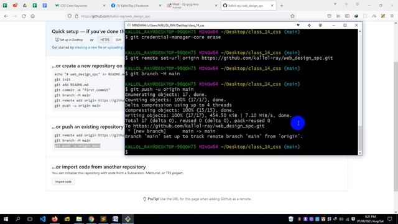The height and width of the screenshot is (224, 398).
Task: Reload the GitHub page
Action: click(24, 16)
